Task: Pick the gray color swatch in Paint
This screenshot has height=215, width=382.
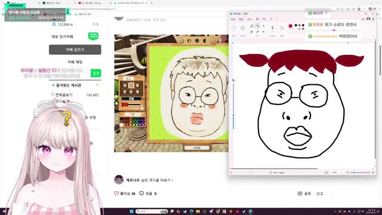Action: tap(300, 25)
